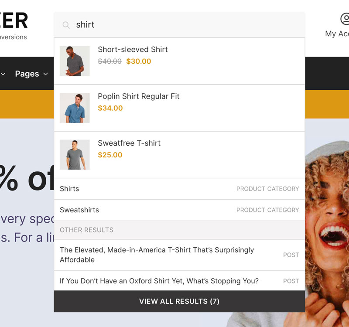349x327 pixels.
Task: Click the search field containing "shirt"
Action: (179, 25)
